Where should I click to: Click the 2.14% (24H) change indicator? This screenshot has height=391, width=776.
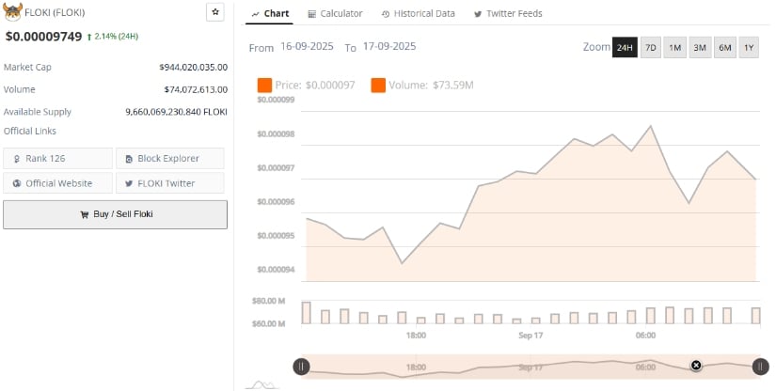(x=113, y=37)
